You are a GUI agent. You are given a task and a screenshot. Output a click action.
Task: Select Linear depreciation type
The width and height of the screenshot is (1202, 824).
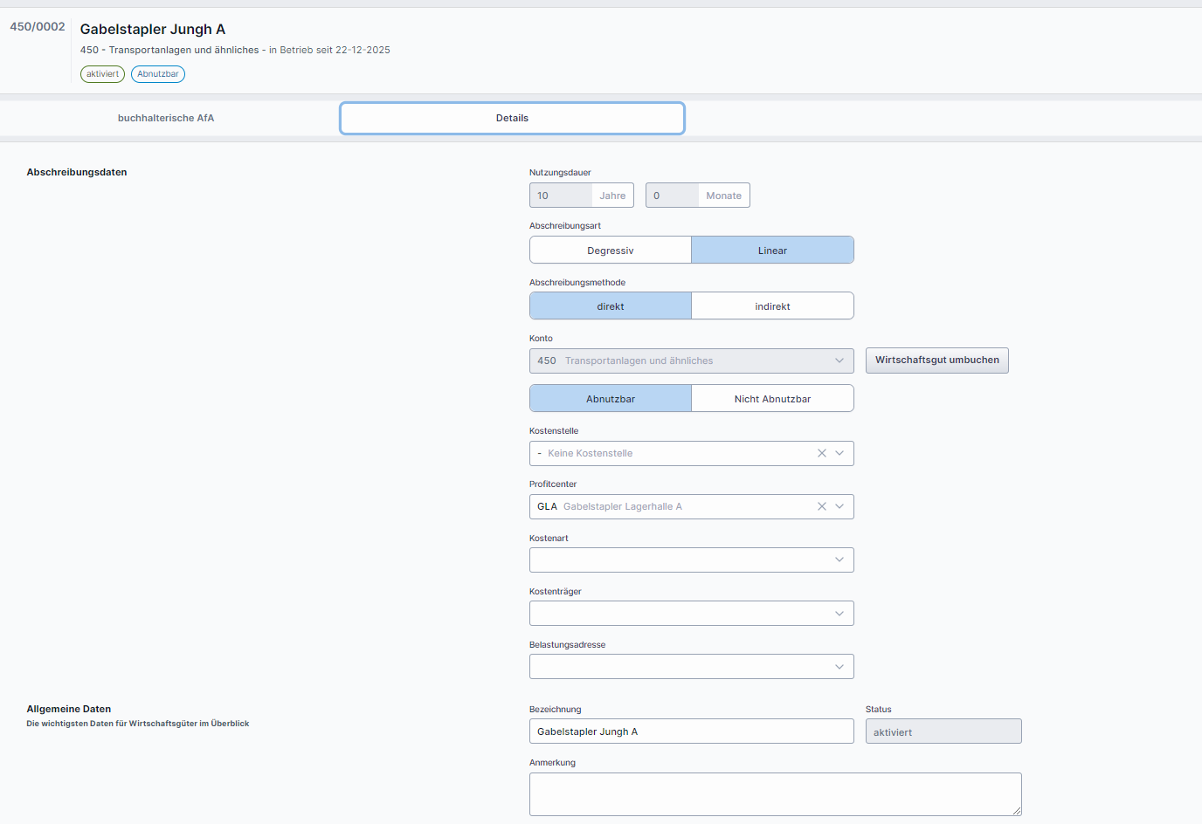click(772, 251)
